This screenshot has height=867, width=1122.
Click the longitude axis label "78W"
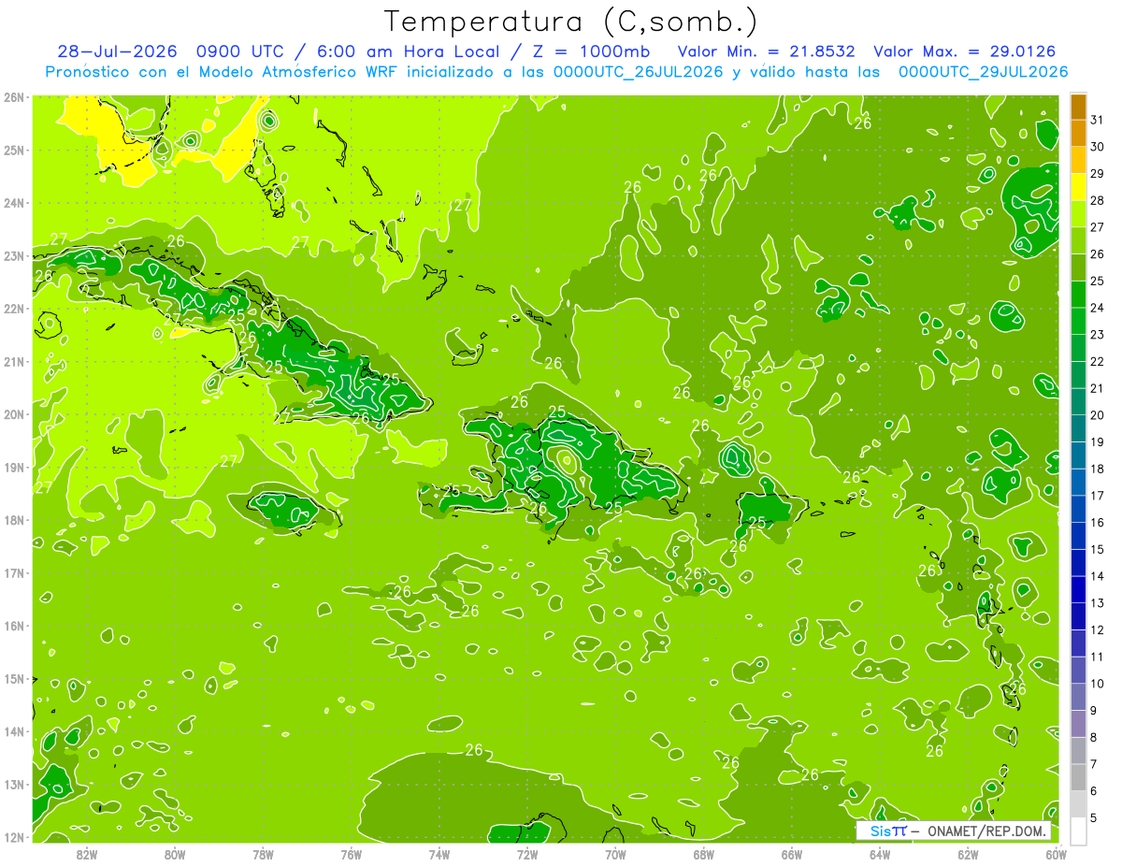click(263, 853)
